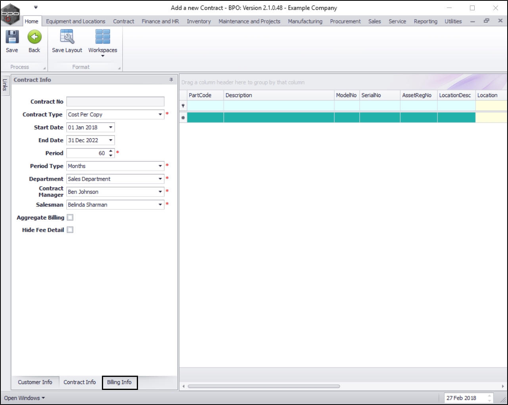The image size is (508, 405).
Task: Click the ribbon restore window icon
Action: [x=486, y=21]
